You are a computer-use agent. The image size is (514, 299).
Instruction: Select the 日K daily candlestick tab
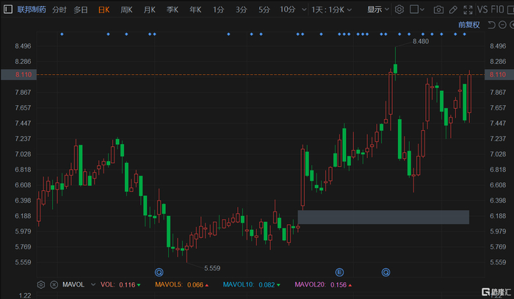104,10
